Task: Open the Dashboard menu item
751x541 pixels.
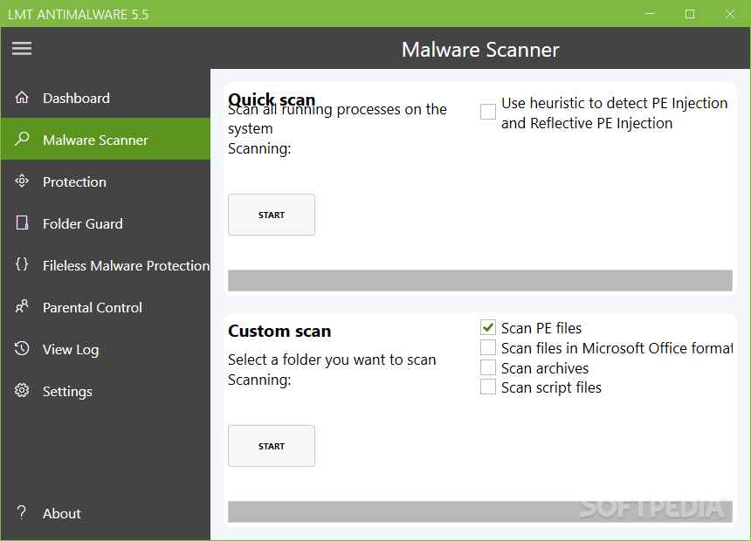Action: [76, 98]
